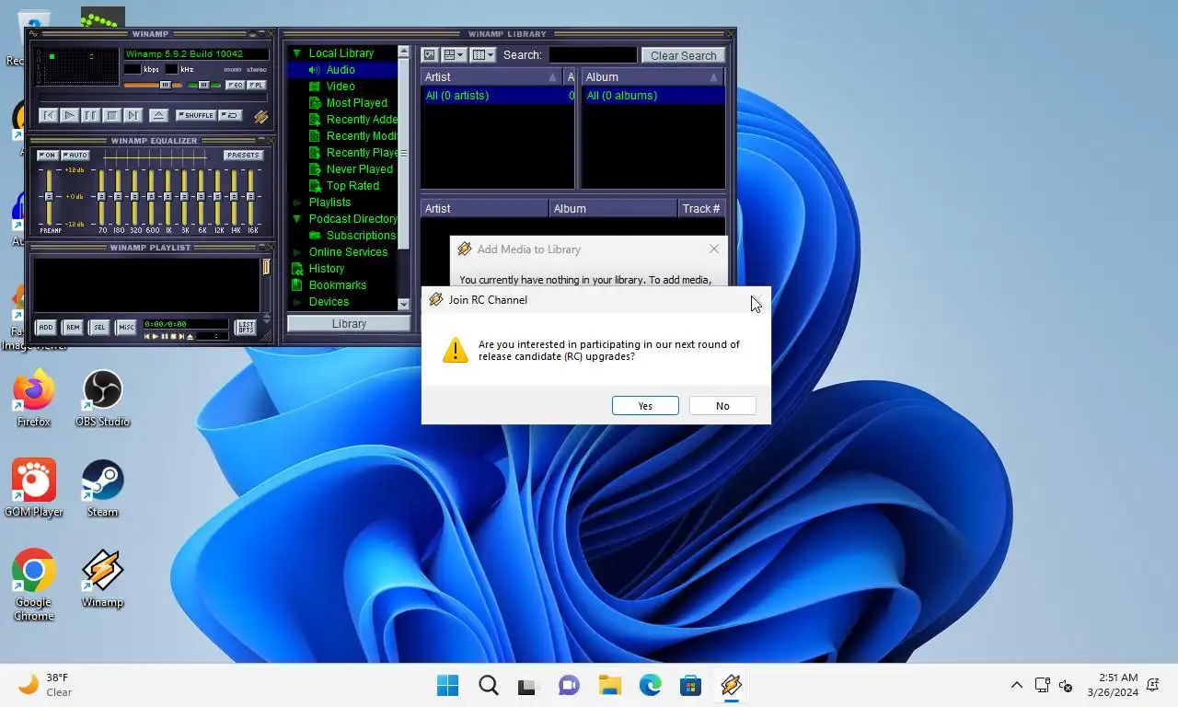Sort by Album column in top pane
The height and width of the screenshot is (707, 1178).
pos(653,77)
